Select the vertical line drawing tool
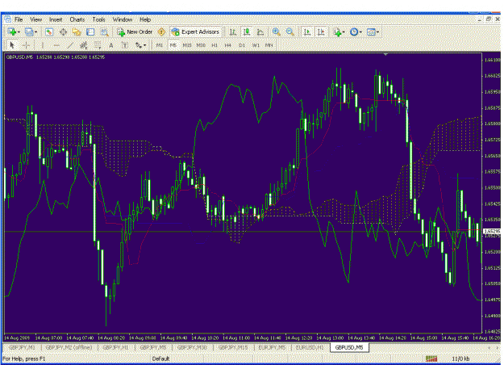This screenshot has height=365, width=504. 43,45
